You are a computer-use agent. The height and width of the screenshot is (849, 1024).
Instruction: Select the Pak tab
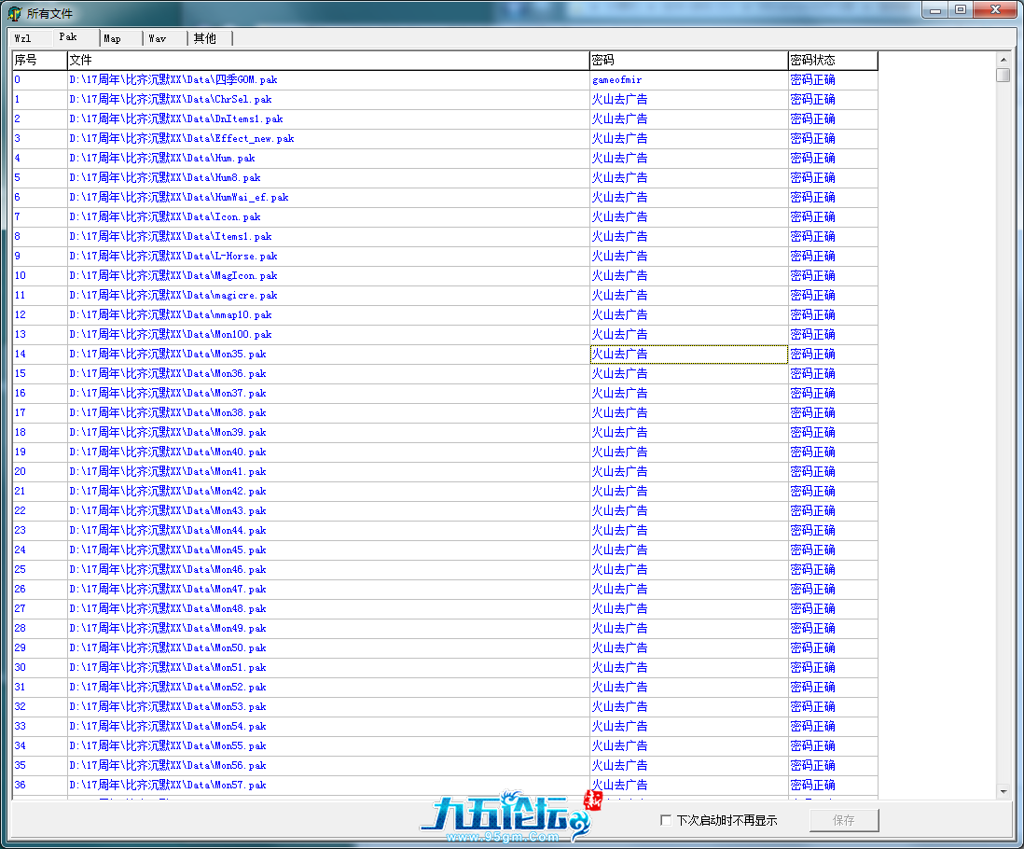point(76,37)
